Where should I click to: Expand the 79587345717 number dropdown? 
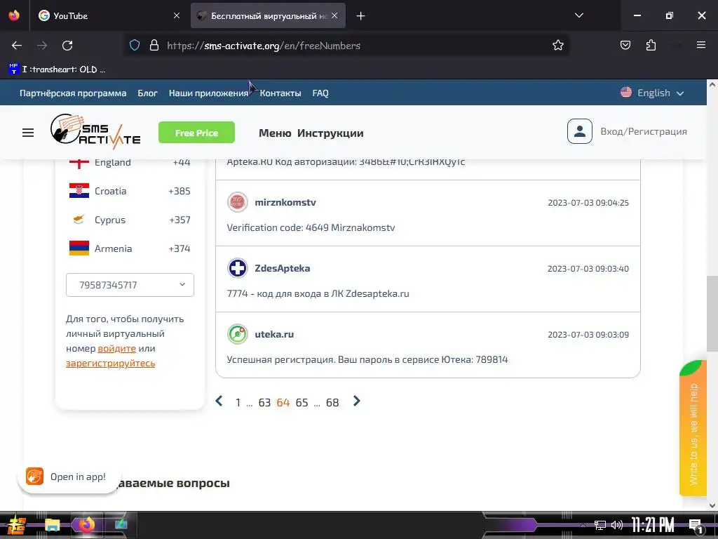(130, 285)
